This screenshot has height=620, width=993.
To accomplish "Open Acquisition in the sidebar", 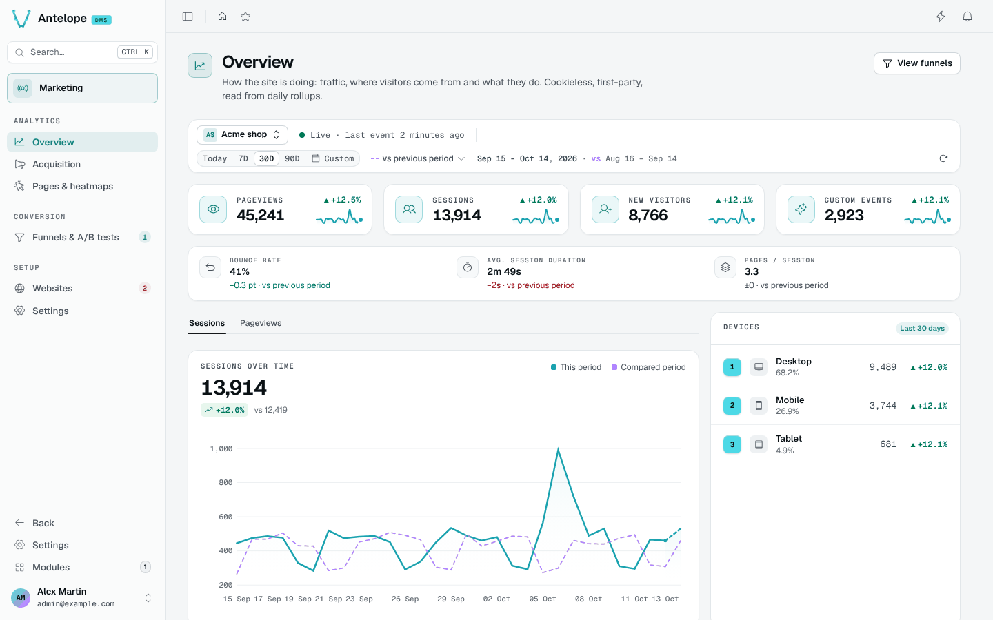I will 82,164.
